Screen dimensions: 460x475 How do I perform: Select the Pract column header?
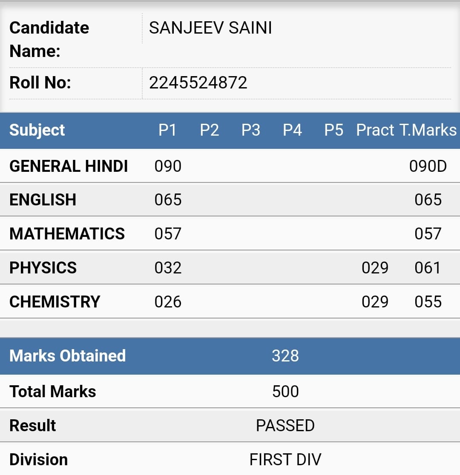point(375,130)
